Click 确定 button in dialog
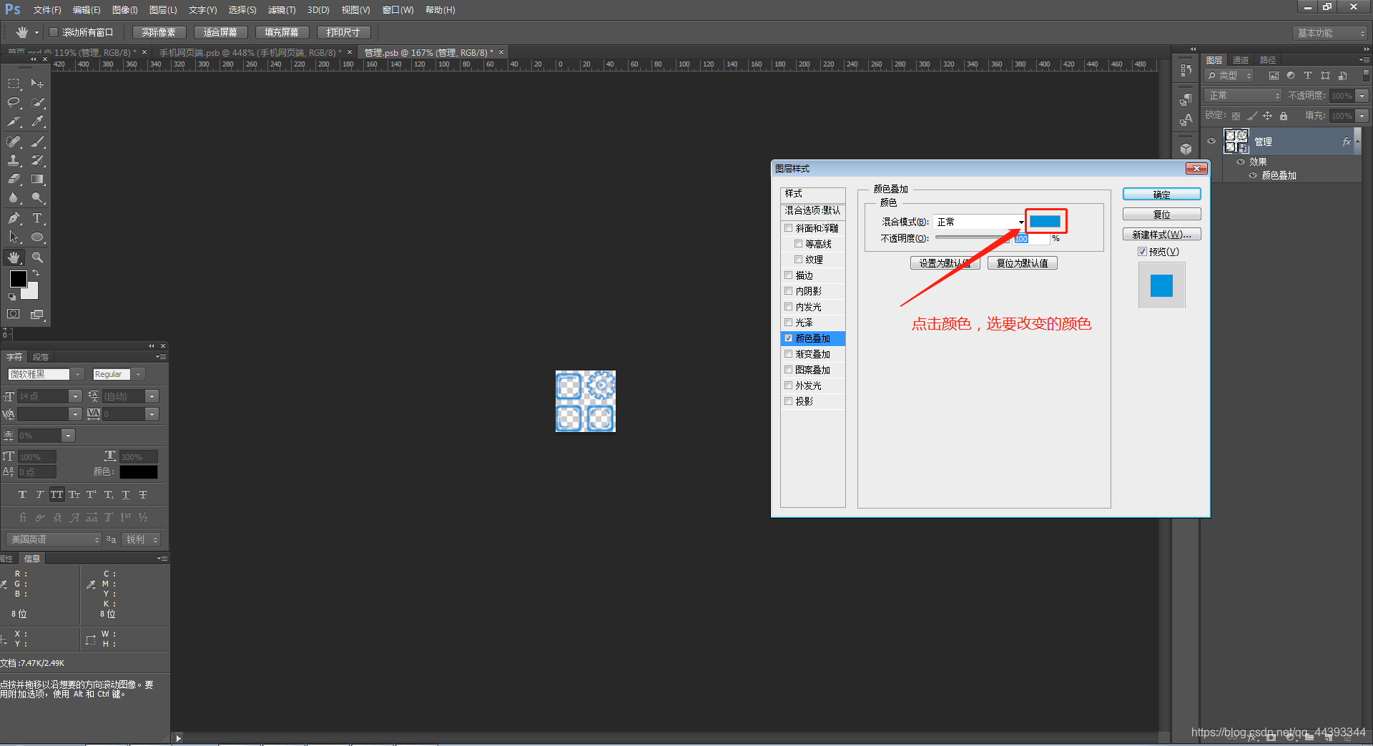Screen dimensions: 1373x746 point(1161,195)
